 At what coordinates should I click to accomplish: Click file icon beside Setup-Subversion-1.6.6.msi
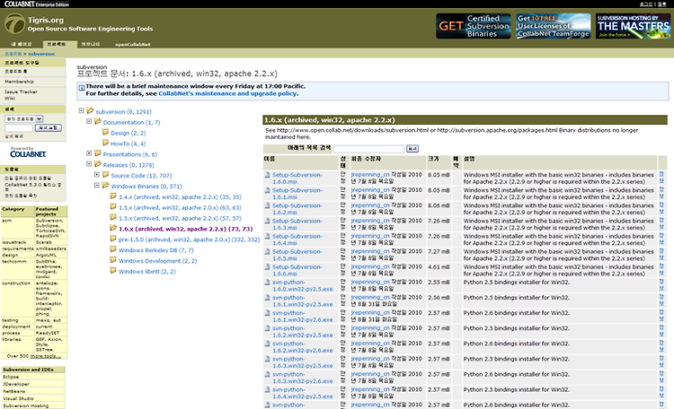[x=268, y=267]
